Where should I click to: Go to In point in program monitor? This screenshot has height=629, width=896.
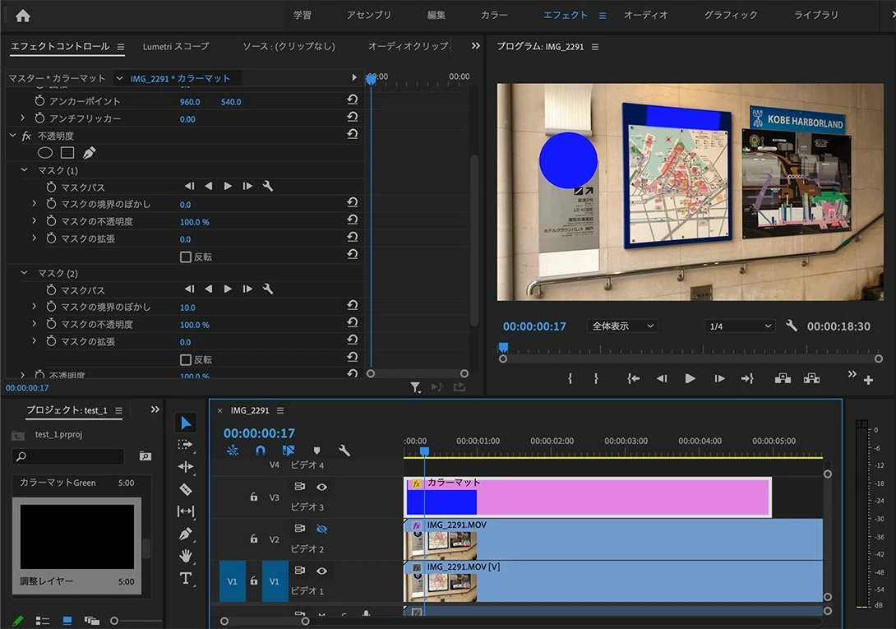[633, 378]
